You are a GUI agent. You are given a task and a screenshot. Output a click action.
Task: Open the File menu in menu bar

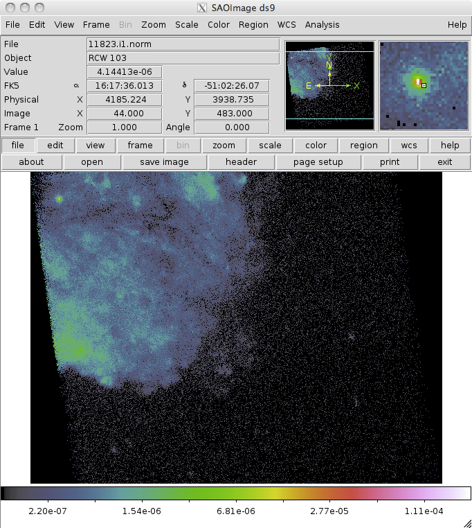coord(12,24)
